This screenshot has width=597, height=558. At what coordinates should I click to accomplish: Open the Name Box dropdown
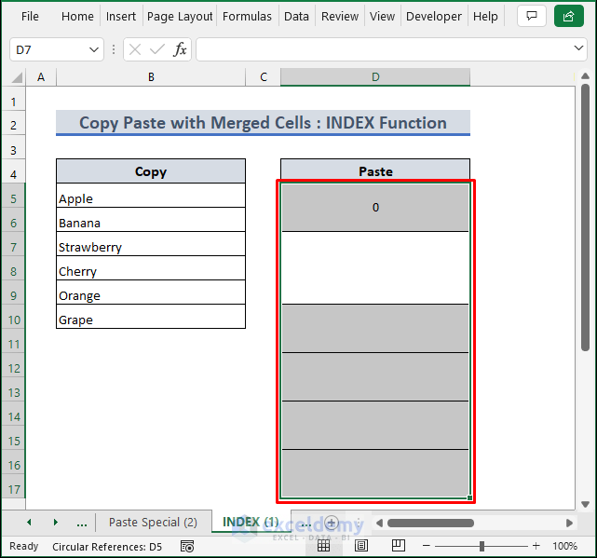click(94, 50)
